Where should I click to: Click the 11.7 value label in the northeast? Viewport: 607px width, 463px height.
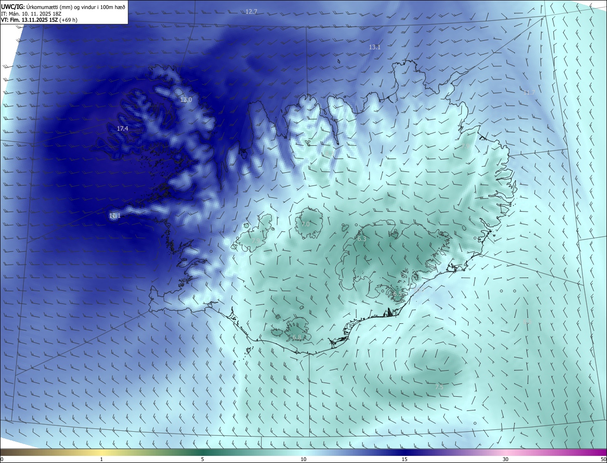pyautogui.click(x=529, y=92)
